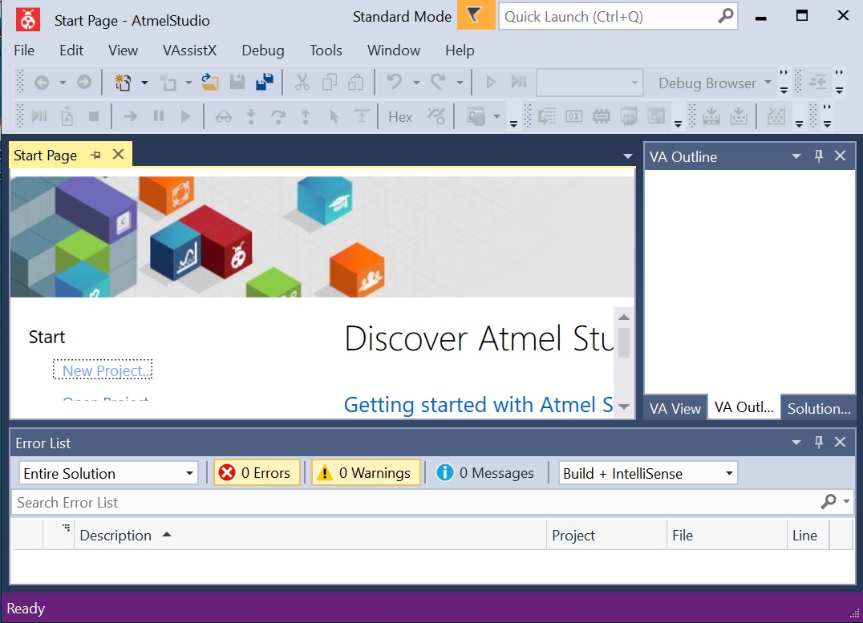Click the Open File folder icon

[x=209, y=83]
